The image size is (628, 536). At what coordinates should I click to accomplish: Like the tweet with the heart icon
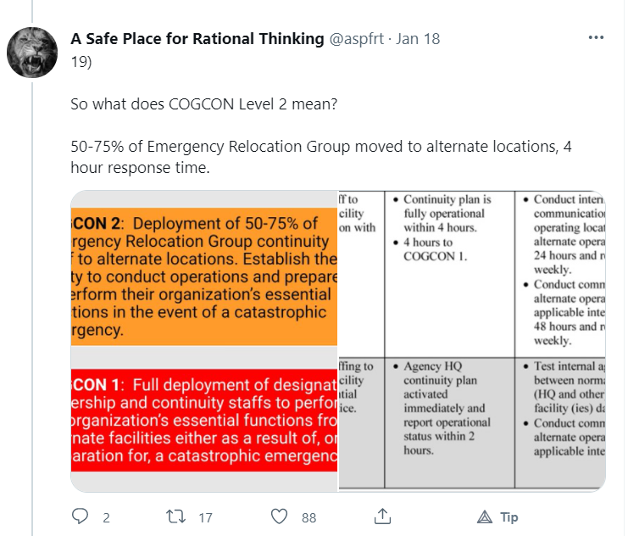(279, 516)
